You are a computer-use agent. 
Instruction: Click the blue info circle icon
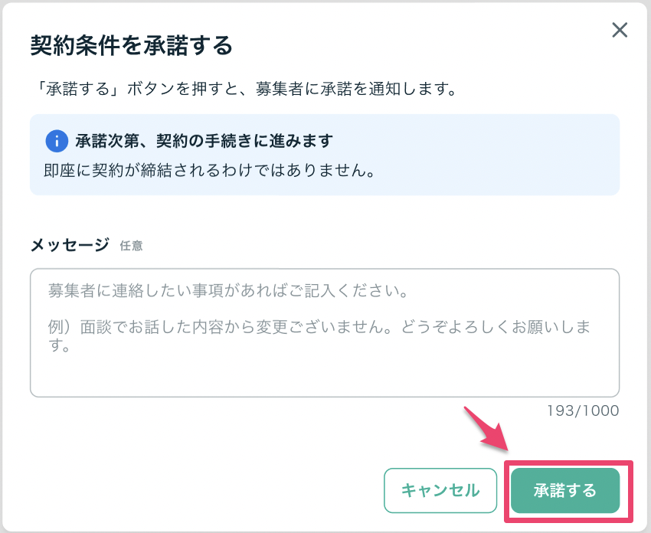[57, 141]
